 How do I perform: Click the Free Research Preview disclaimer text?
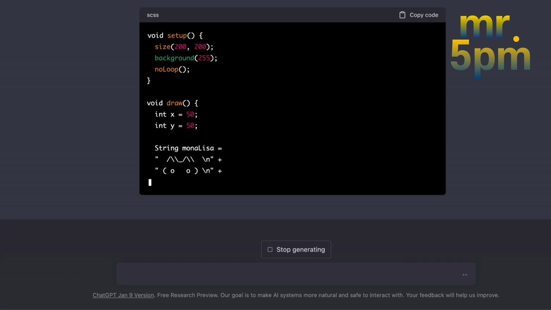(328, 295)
